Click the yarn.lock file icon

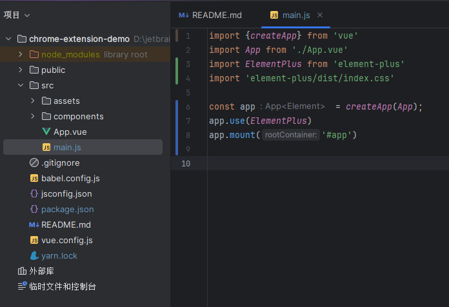click(34, 255)
